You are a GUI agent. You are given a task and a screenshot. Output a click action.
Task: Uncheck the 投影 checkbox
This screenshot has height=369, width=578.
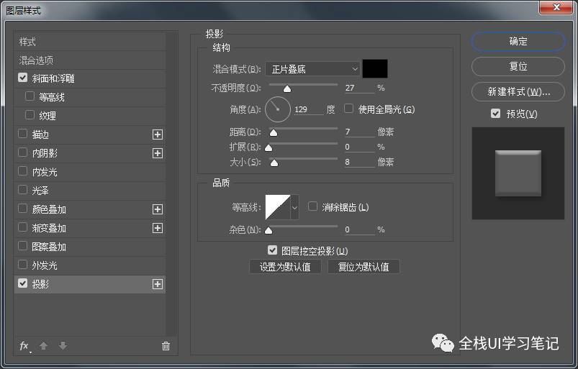pos(23,283)
